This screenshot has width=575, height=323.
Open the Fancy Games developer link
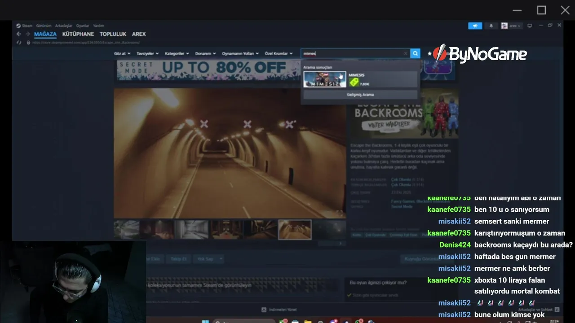point(402,201)
